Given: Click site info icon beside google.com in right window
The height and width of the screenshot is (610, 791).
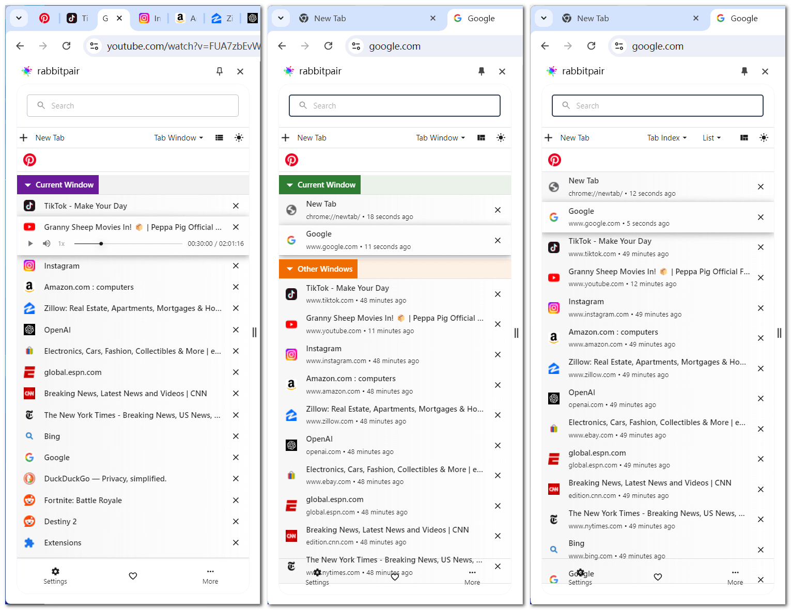Looking at the screenshot, I should 619,46.
